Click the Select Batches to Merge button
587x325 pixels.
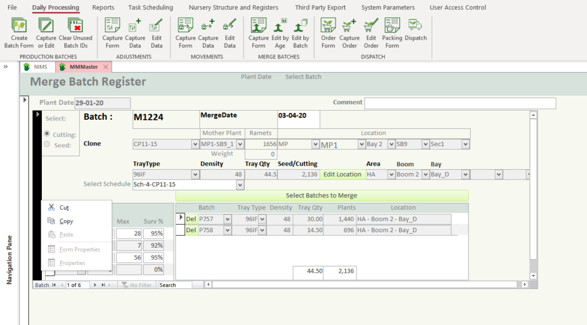(x=322, y=195)
